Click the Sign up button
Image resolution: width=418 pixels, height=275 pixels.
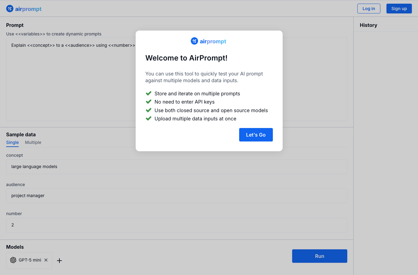(x=399, y=9)
